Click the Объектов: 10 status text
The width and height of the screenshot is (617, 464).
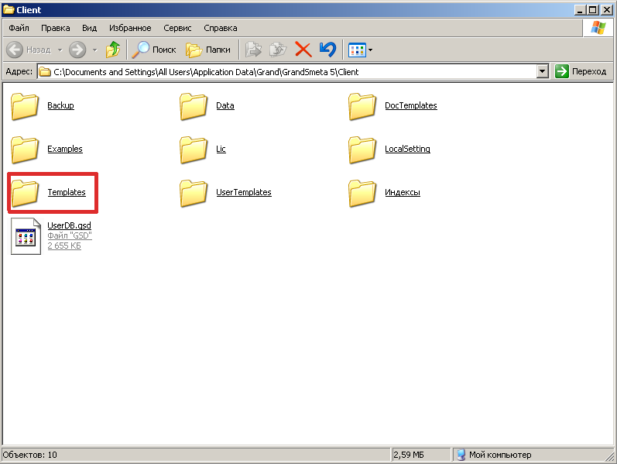(x=30, y=455)
